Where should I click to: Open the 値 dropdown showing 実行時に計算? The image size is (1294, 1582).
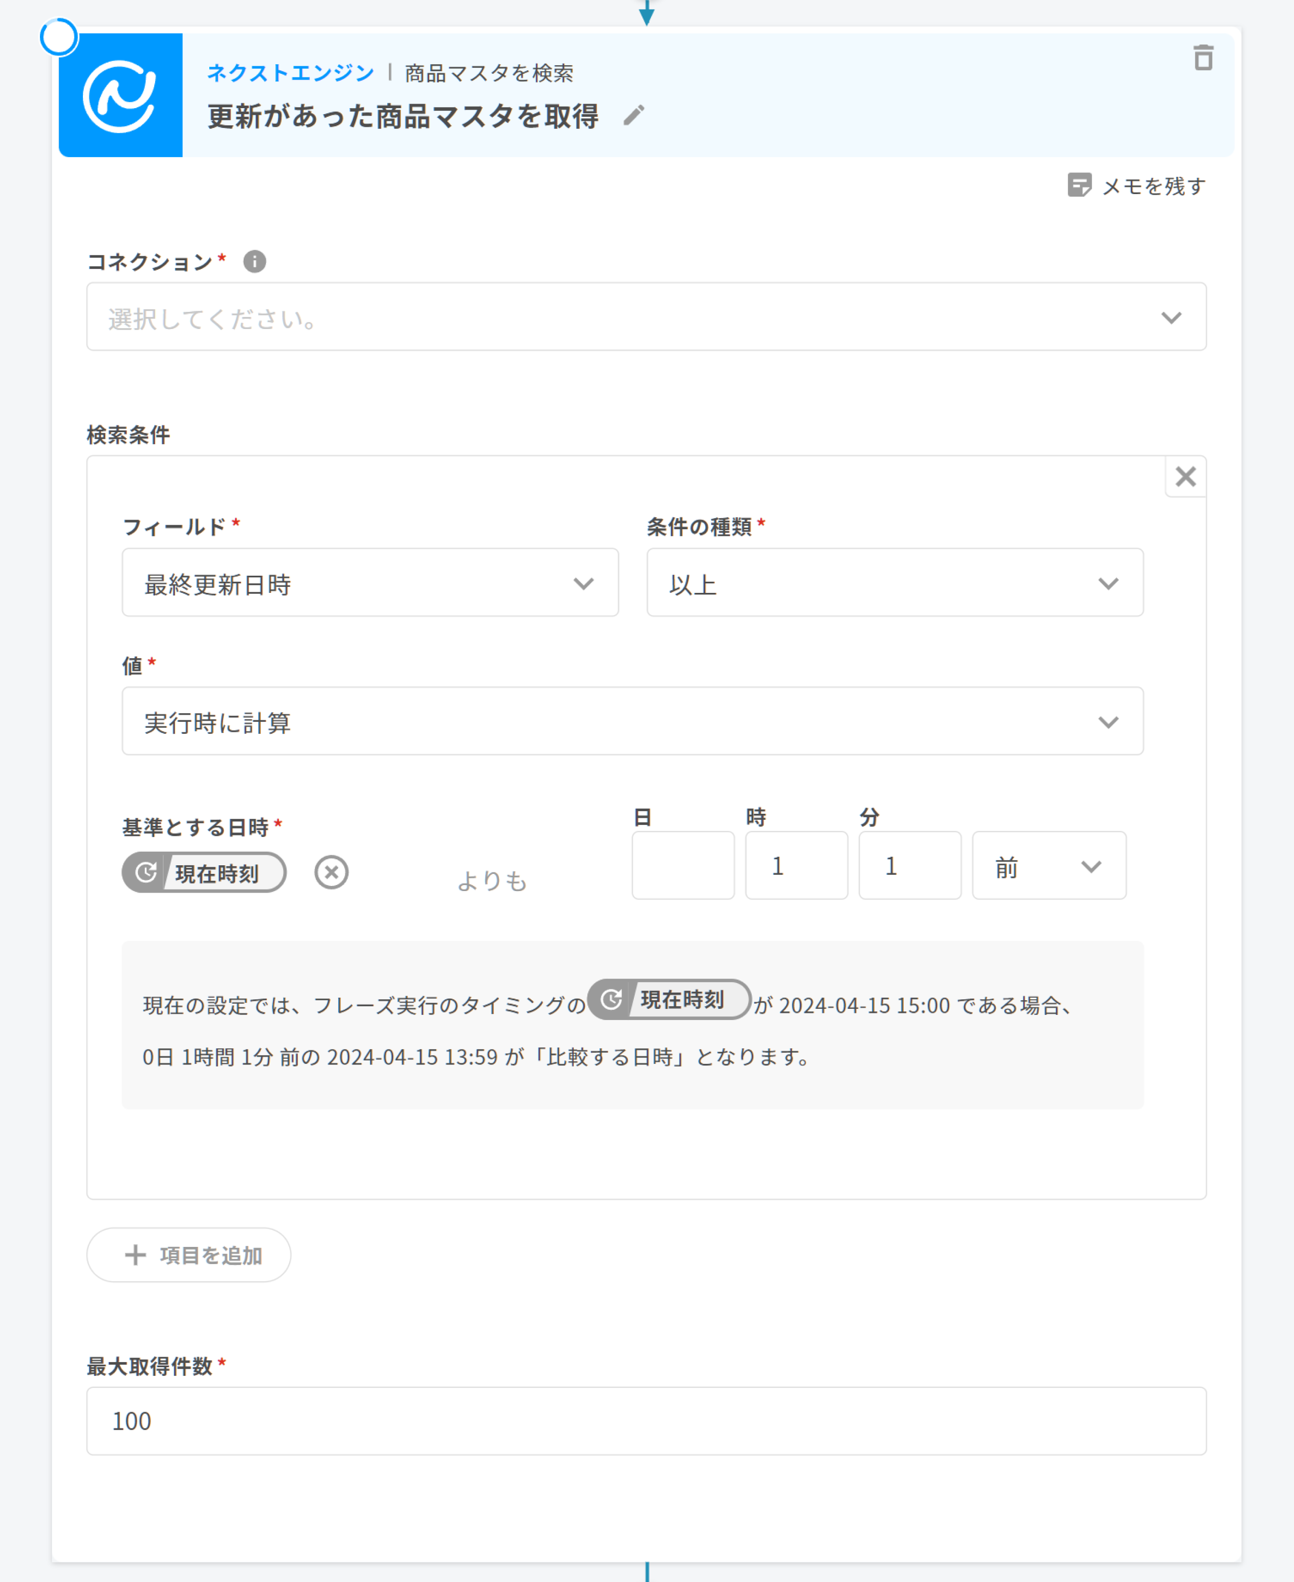632,721
